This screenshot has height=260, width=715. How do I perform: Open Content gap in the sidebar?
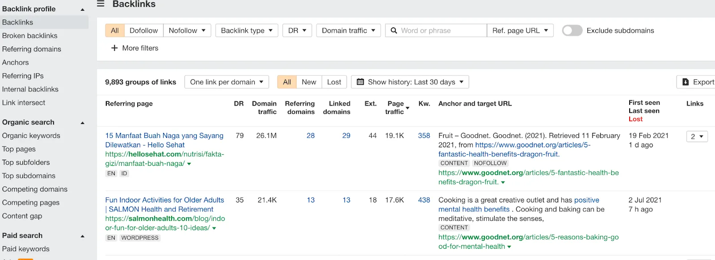[x=22, y=216]
